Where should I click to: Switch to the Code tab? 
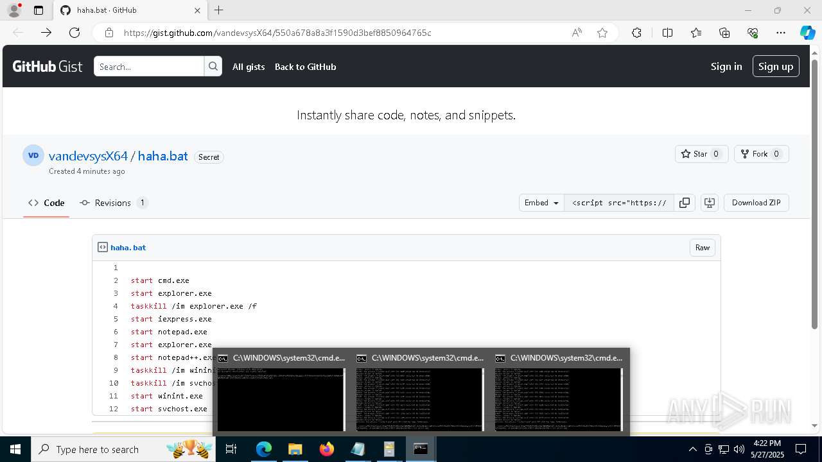point(46,203)
